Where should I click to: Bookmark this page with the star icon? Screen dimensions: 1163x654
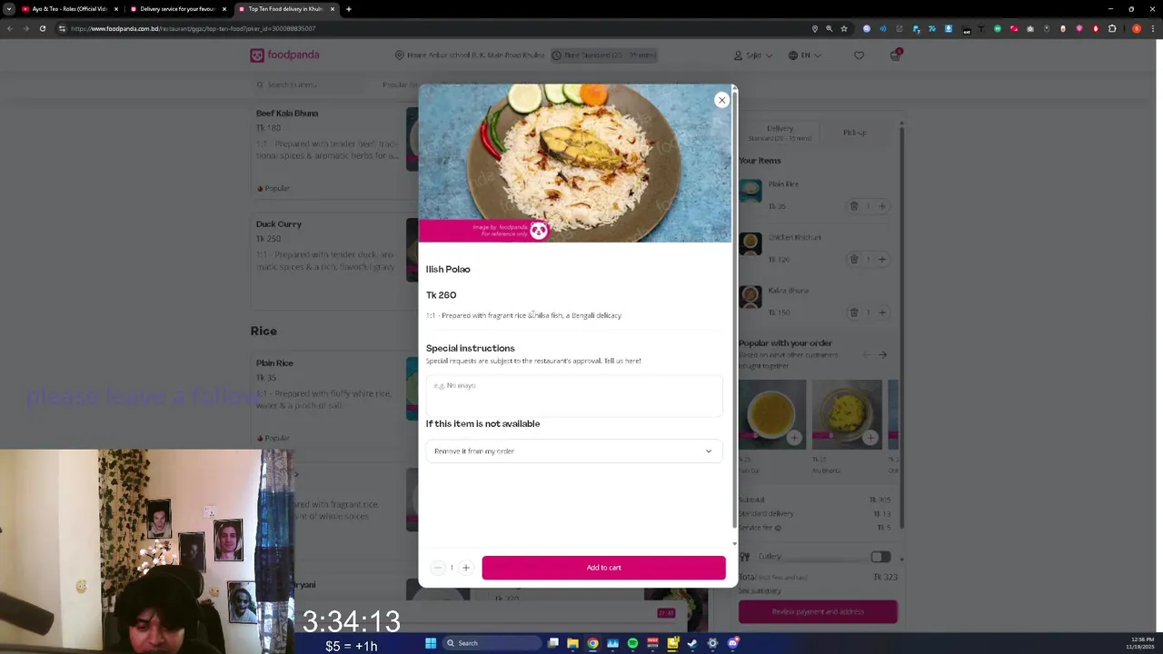click(844, 29)
